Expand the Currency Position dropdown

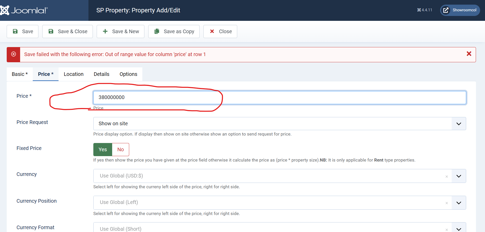tap(459, 203)
